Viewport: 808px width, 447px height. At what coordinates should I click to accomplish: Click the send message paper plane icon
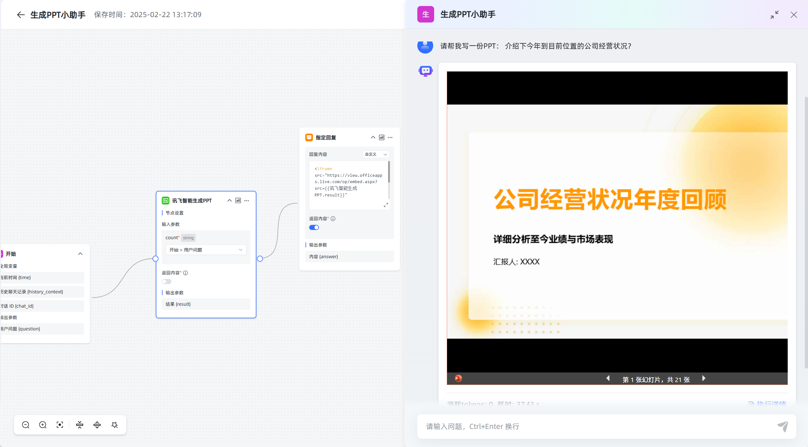(x=783, y=426)
